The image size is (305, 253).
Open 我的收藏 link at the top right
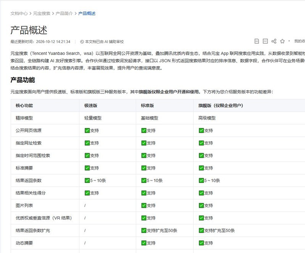tap(300, 41)
